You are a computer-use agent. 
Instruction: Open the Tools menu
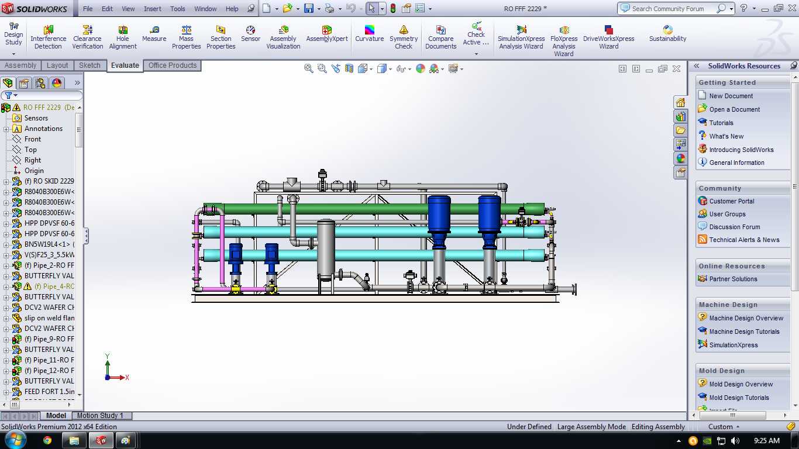tap(178, 9)
